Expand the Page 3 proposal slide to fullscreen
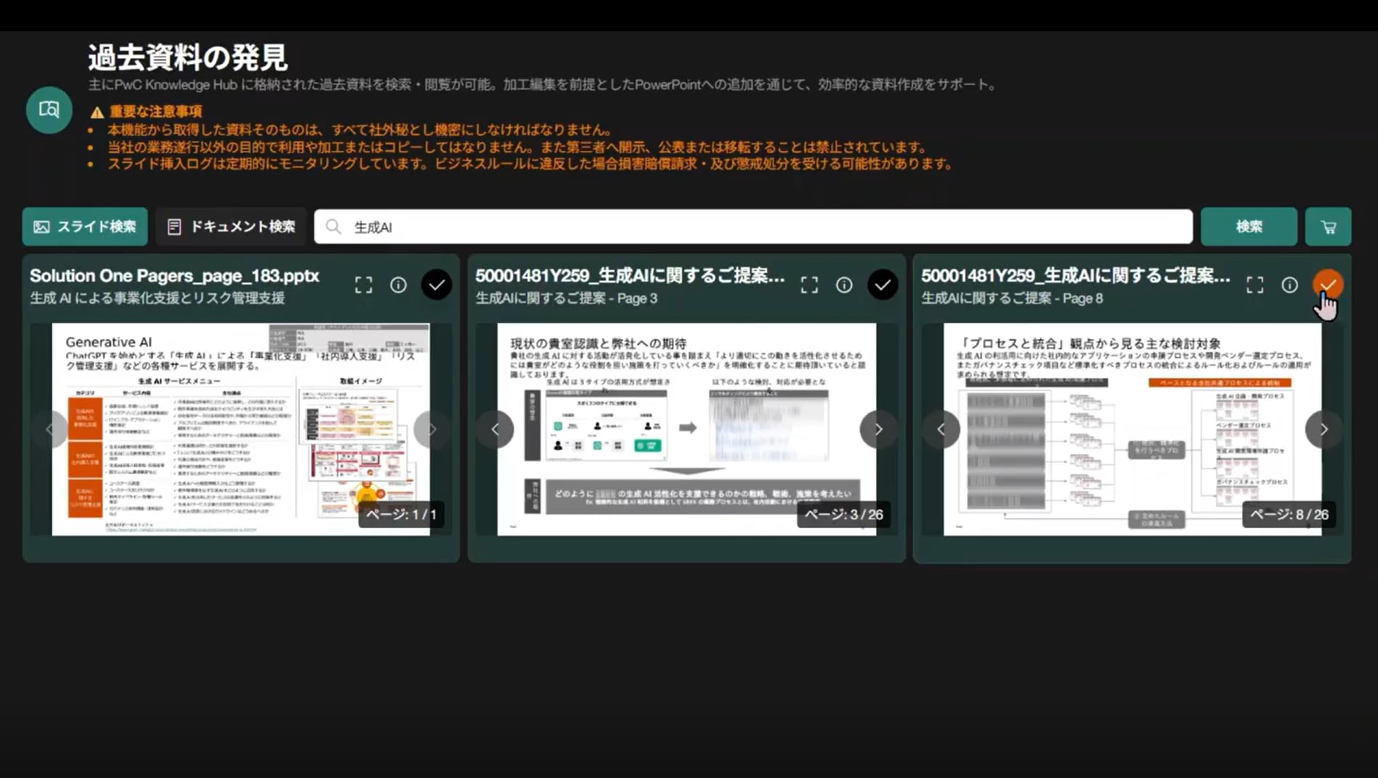The width and height of the screenshot is (1378, 778). pos(809,285)
